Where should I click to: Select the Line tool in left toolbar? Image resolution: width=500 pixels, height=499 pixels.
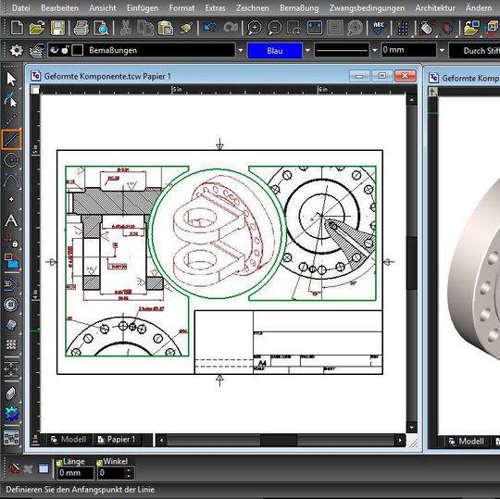pos(11,140)
